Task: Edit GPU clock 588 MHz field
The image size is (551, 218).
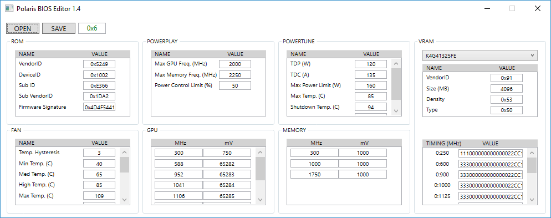Action: [178, 164]
